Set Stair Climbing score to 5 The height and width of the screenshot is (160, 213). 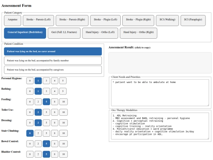(x=46, y=133)
